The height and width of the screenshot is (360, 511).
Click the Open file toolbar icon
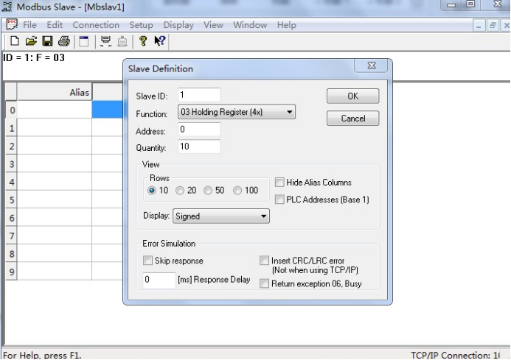pos(31,41)
